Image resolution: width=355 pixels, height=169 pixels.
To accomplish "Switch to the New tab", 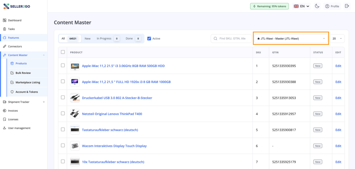I will point(88,39).
